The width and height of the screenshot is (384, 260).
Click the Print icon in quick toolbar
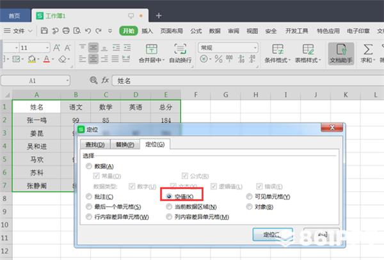point(66,31)
